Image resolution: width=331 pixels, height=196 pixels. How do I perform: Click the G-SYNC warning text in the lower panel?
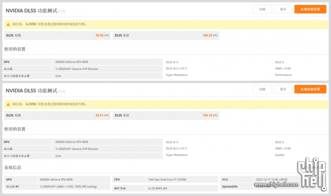point(49,104)
